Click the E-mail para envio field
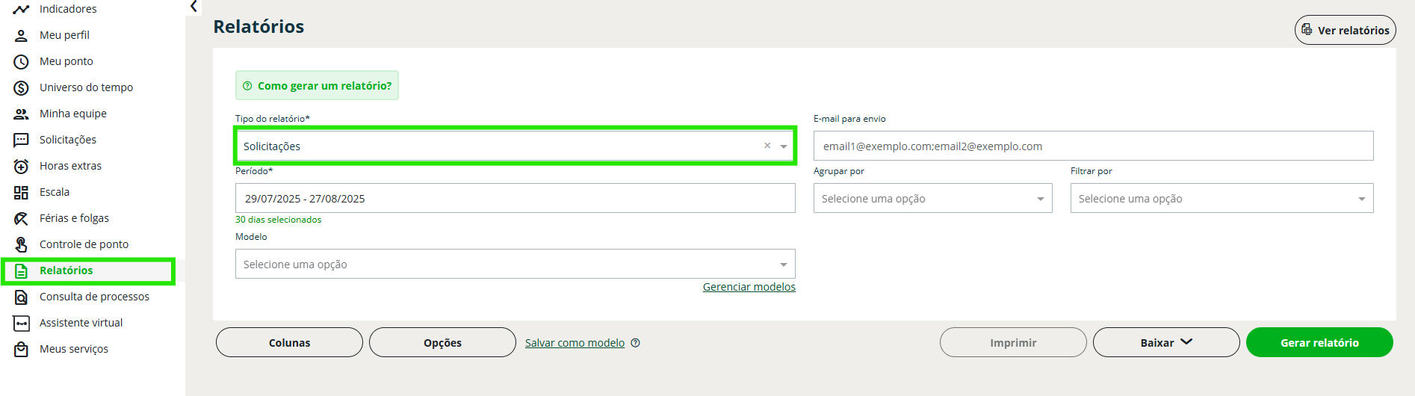Image resolution: width=1415 pixels, height=396 pixels. coord(1092,146)
